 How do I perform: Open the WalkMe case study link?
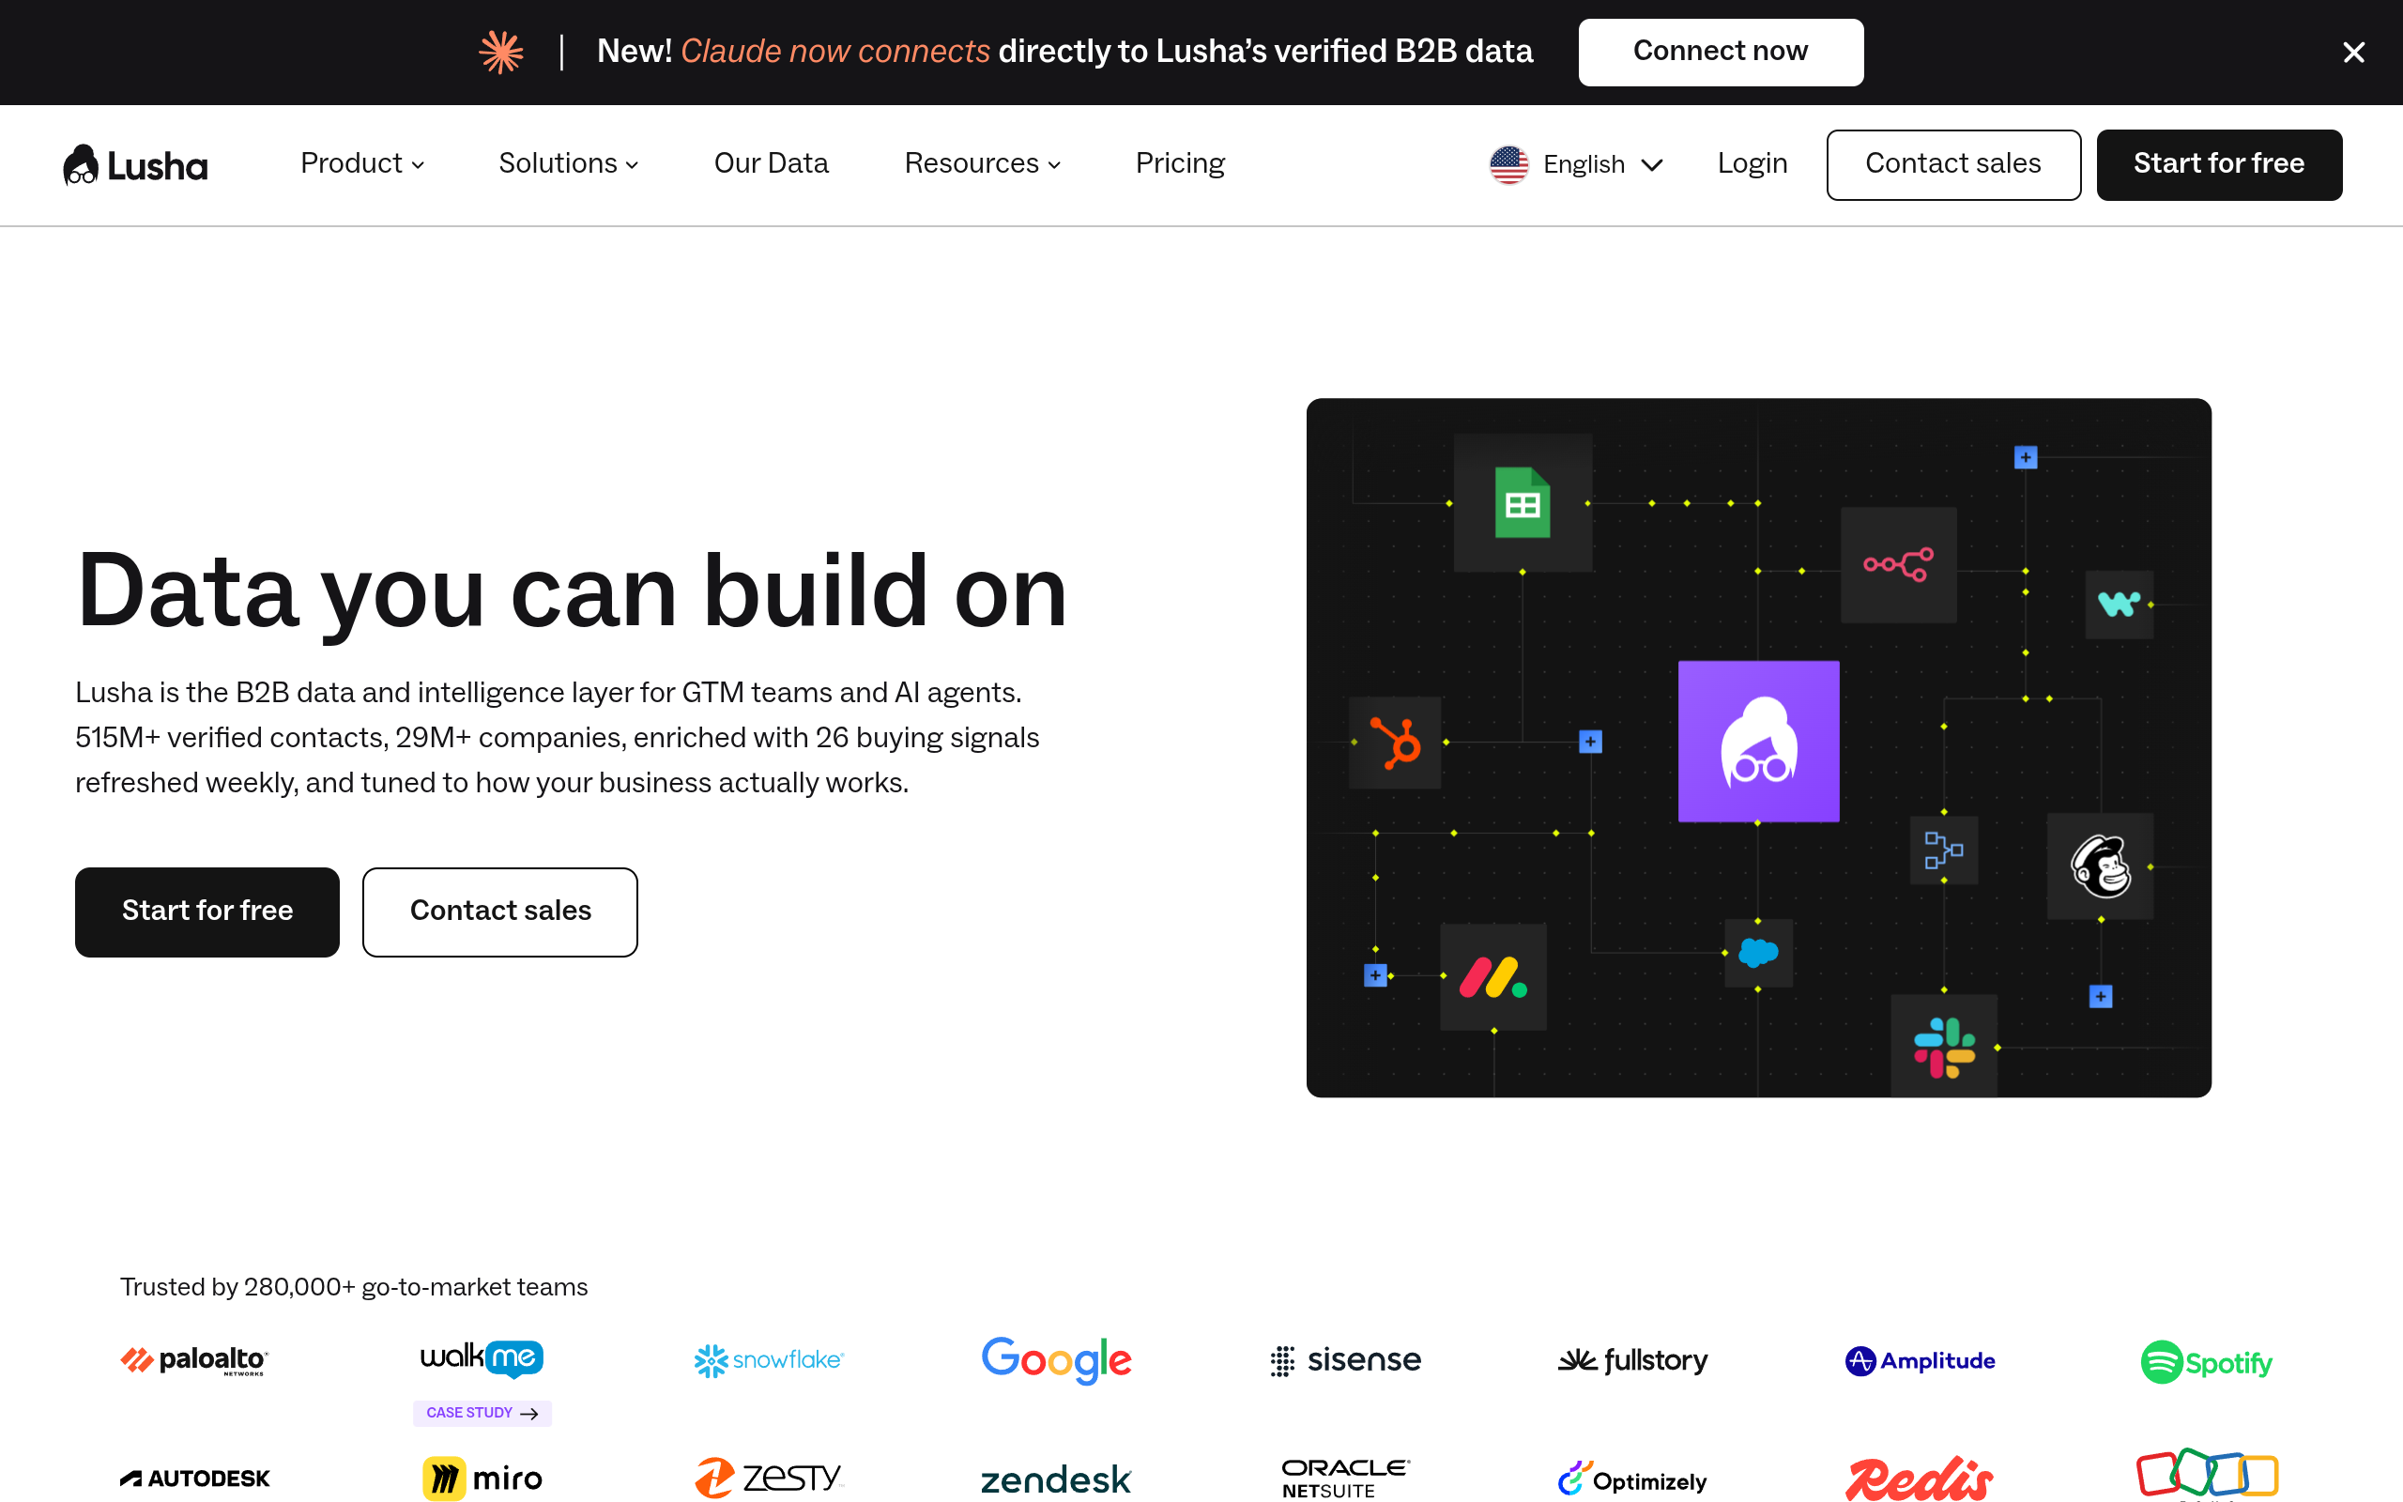482,1413
